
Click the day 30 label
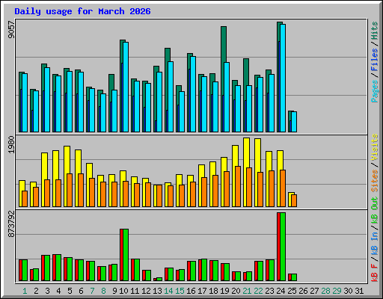tap(348, 291)
